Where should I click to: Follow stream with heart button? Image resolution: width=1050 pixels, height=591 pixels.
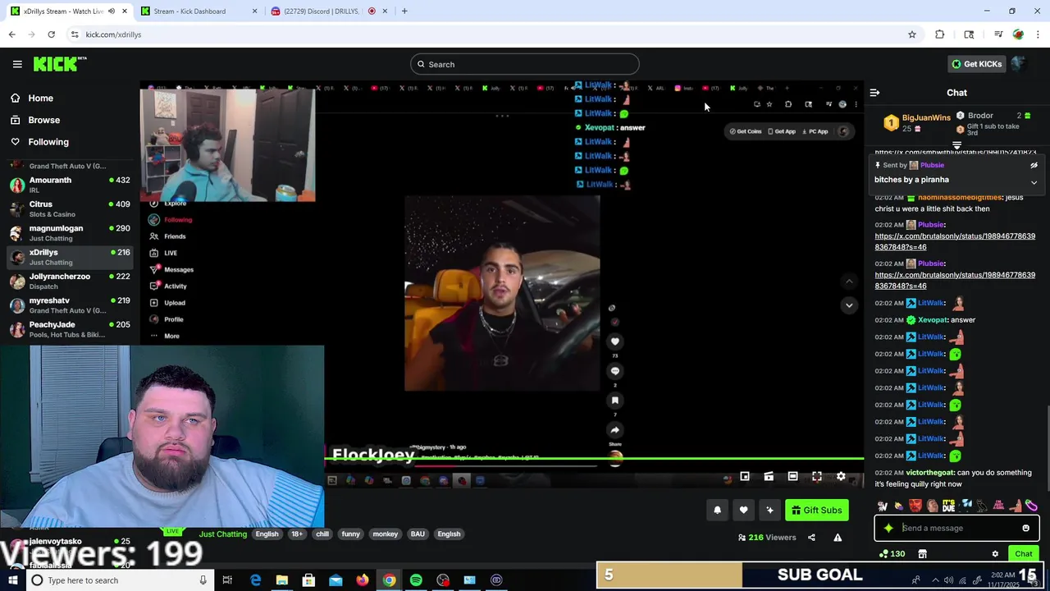point(743,511)
